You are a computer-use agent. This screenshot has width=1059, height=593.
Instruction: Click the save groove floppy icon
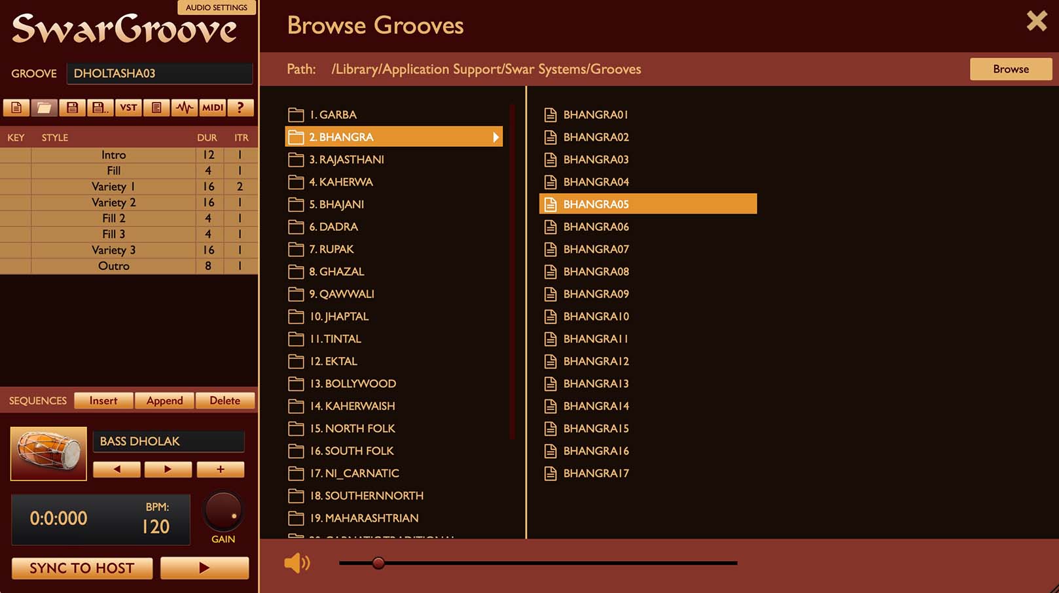72,108
